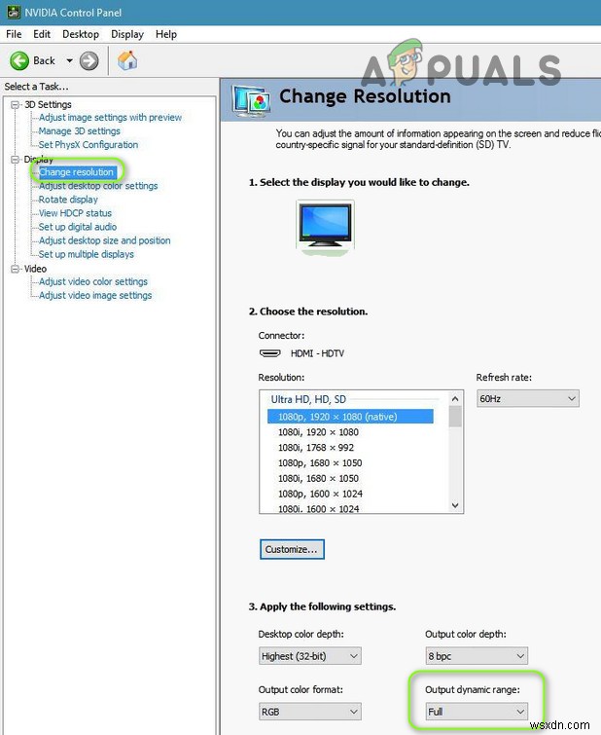Open Output dynamic range Full dropdown
Image resolution: width=601 pixels, height=735 pixels.
(477, 712)
